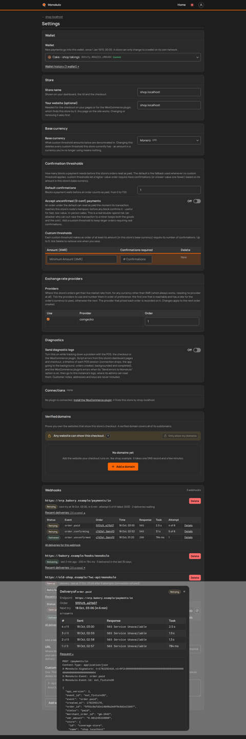Open Details for order.unconfirmed delivery row
Screen dimensions: 246x739
(189, 537)
